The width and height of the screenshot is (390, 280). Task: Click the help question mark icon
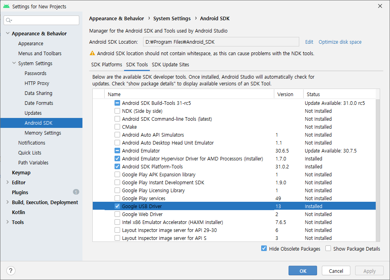click(x=11, y=270)
